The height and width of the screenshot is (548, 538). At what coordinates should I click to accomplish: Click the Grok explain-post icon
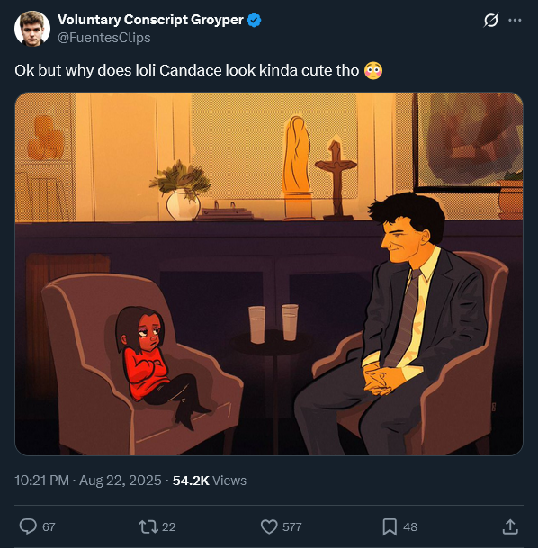click(491, 21)
